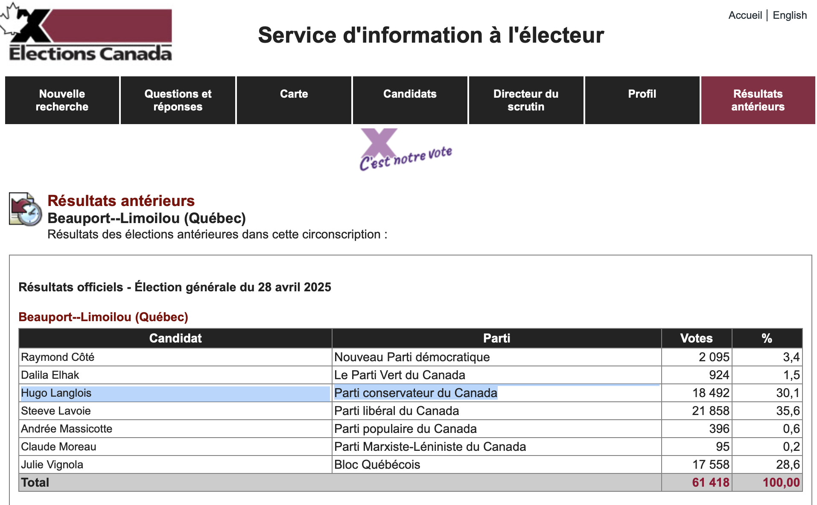Click the Résultats antérieurs clock icon

click(x=26, y=209)
